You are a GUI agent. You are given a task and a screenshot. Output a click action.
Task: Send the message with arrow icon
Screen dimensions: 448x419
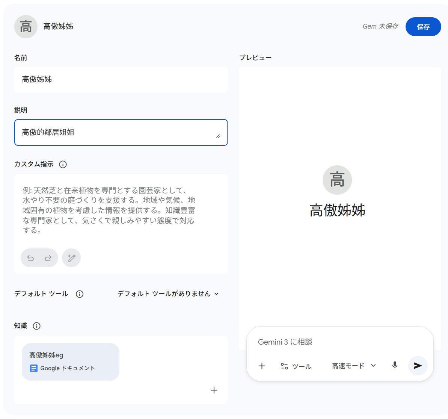418,366
